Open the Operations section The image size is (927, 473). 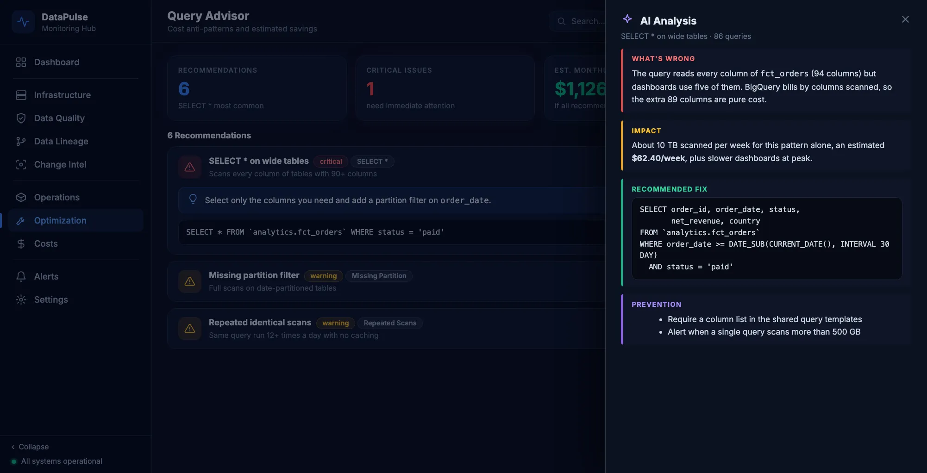75,197
